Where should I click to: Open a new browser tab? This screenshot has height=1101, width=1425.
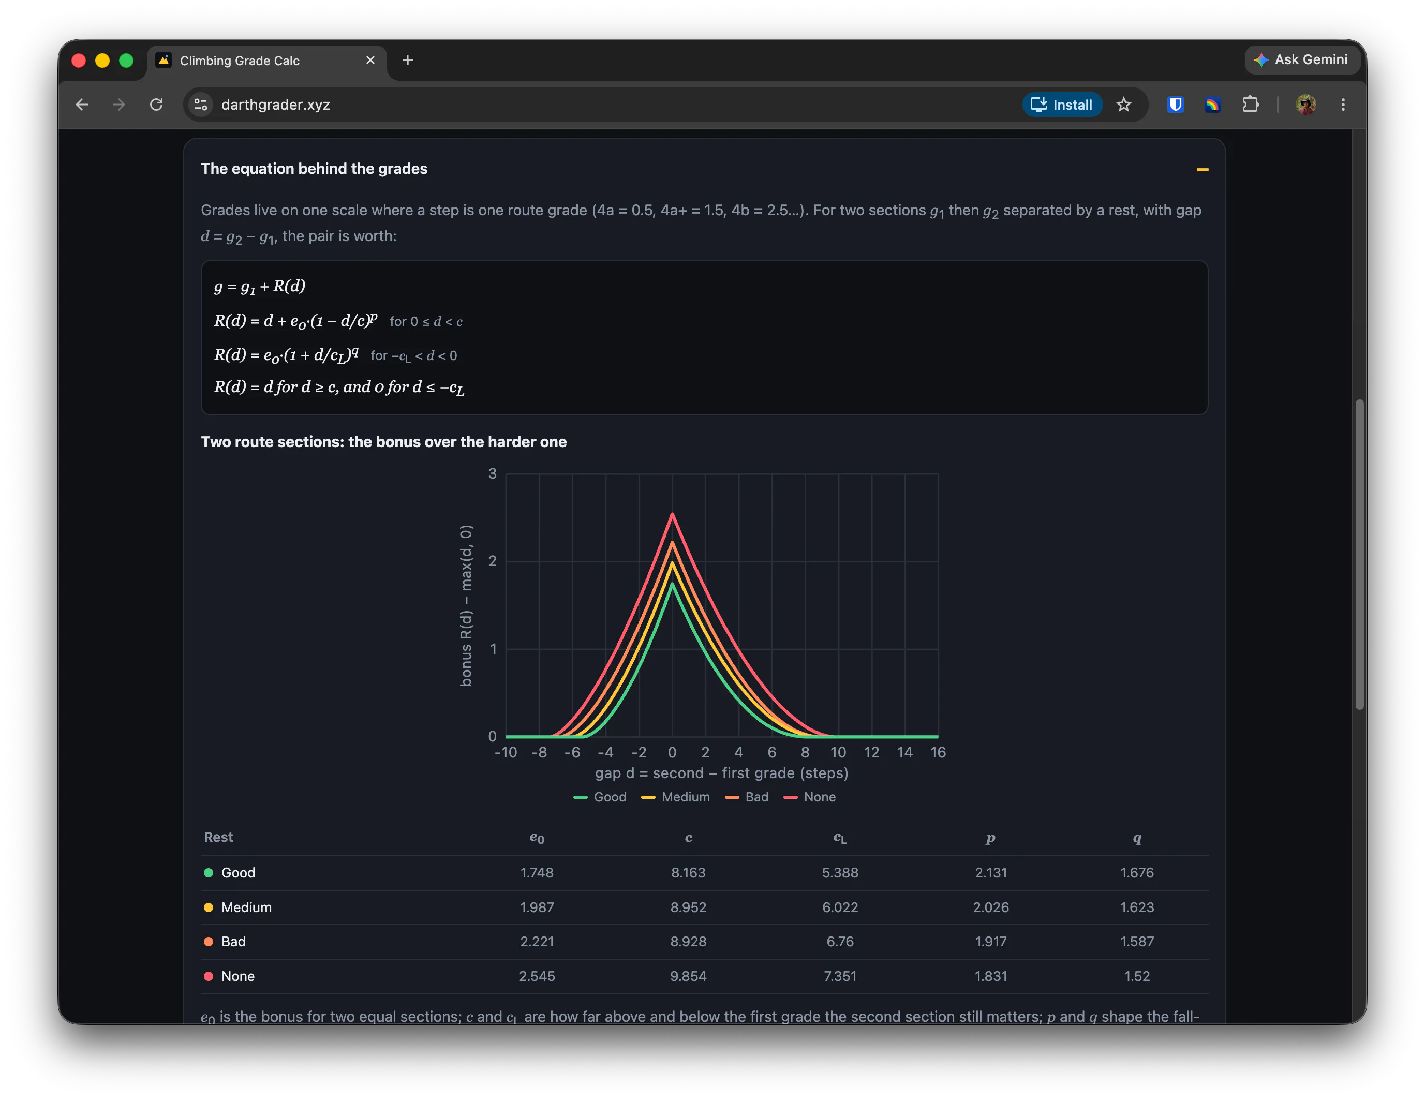(x=408, y=60)
